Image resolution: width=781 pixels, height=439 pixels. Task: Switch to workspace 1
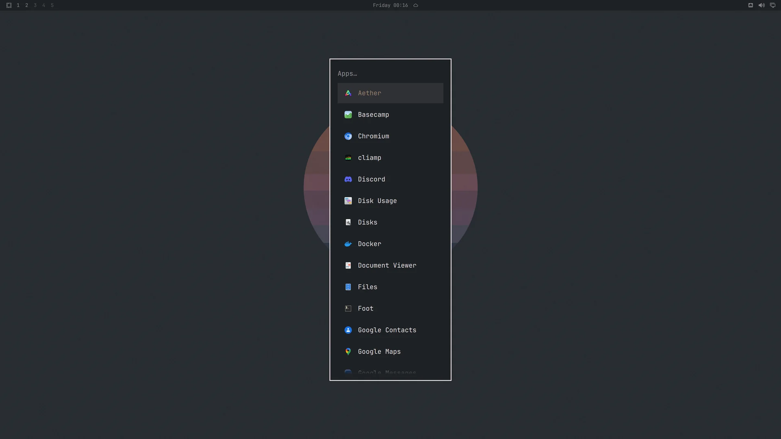click(x=18, y=5)
